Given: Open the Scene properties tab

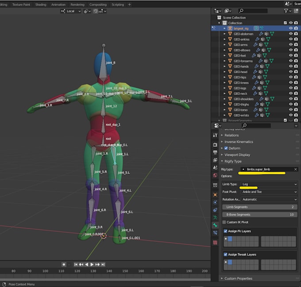Looking at the screenshot, I should tap(215, 168).
